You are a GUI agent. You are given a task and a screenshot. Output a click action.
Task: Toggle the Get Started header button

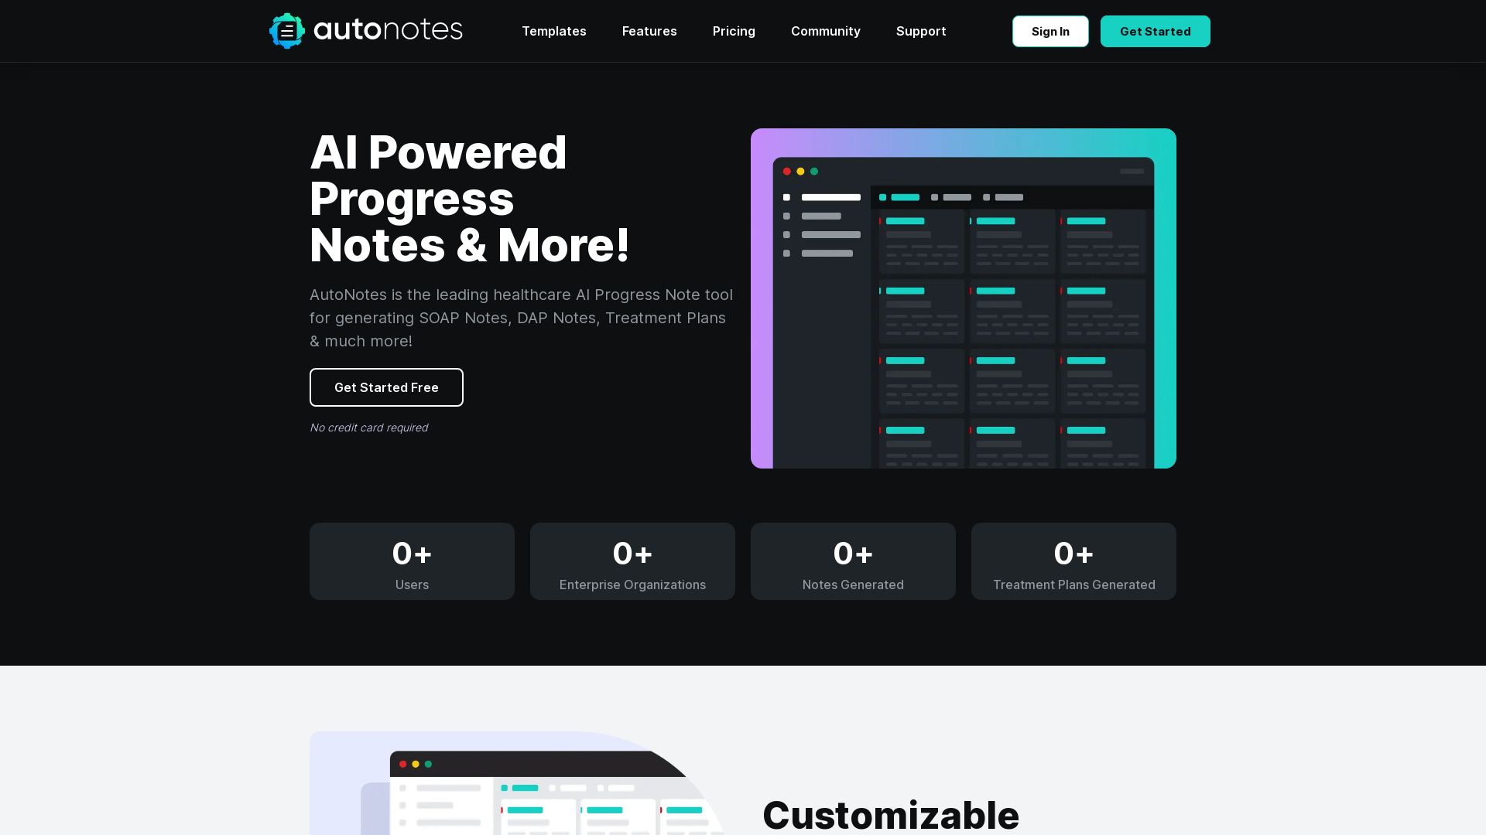(x=1156, y=31)
